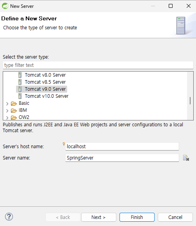Screen dimensions: 196x226
Task: Click the type filter text field
Action: [98, 65]
